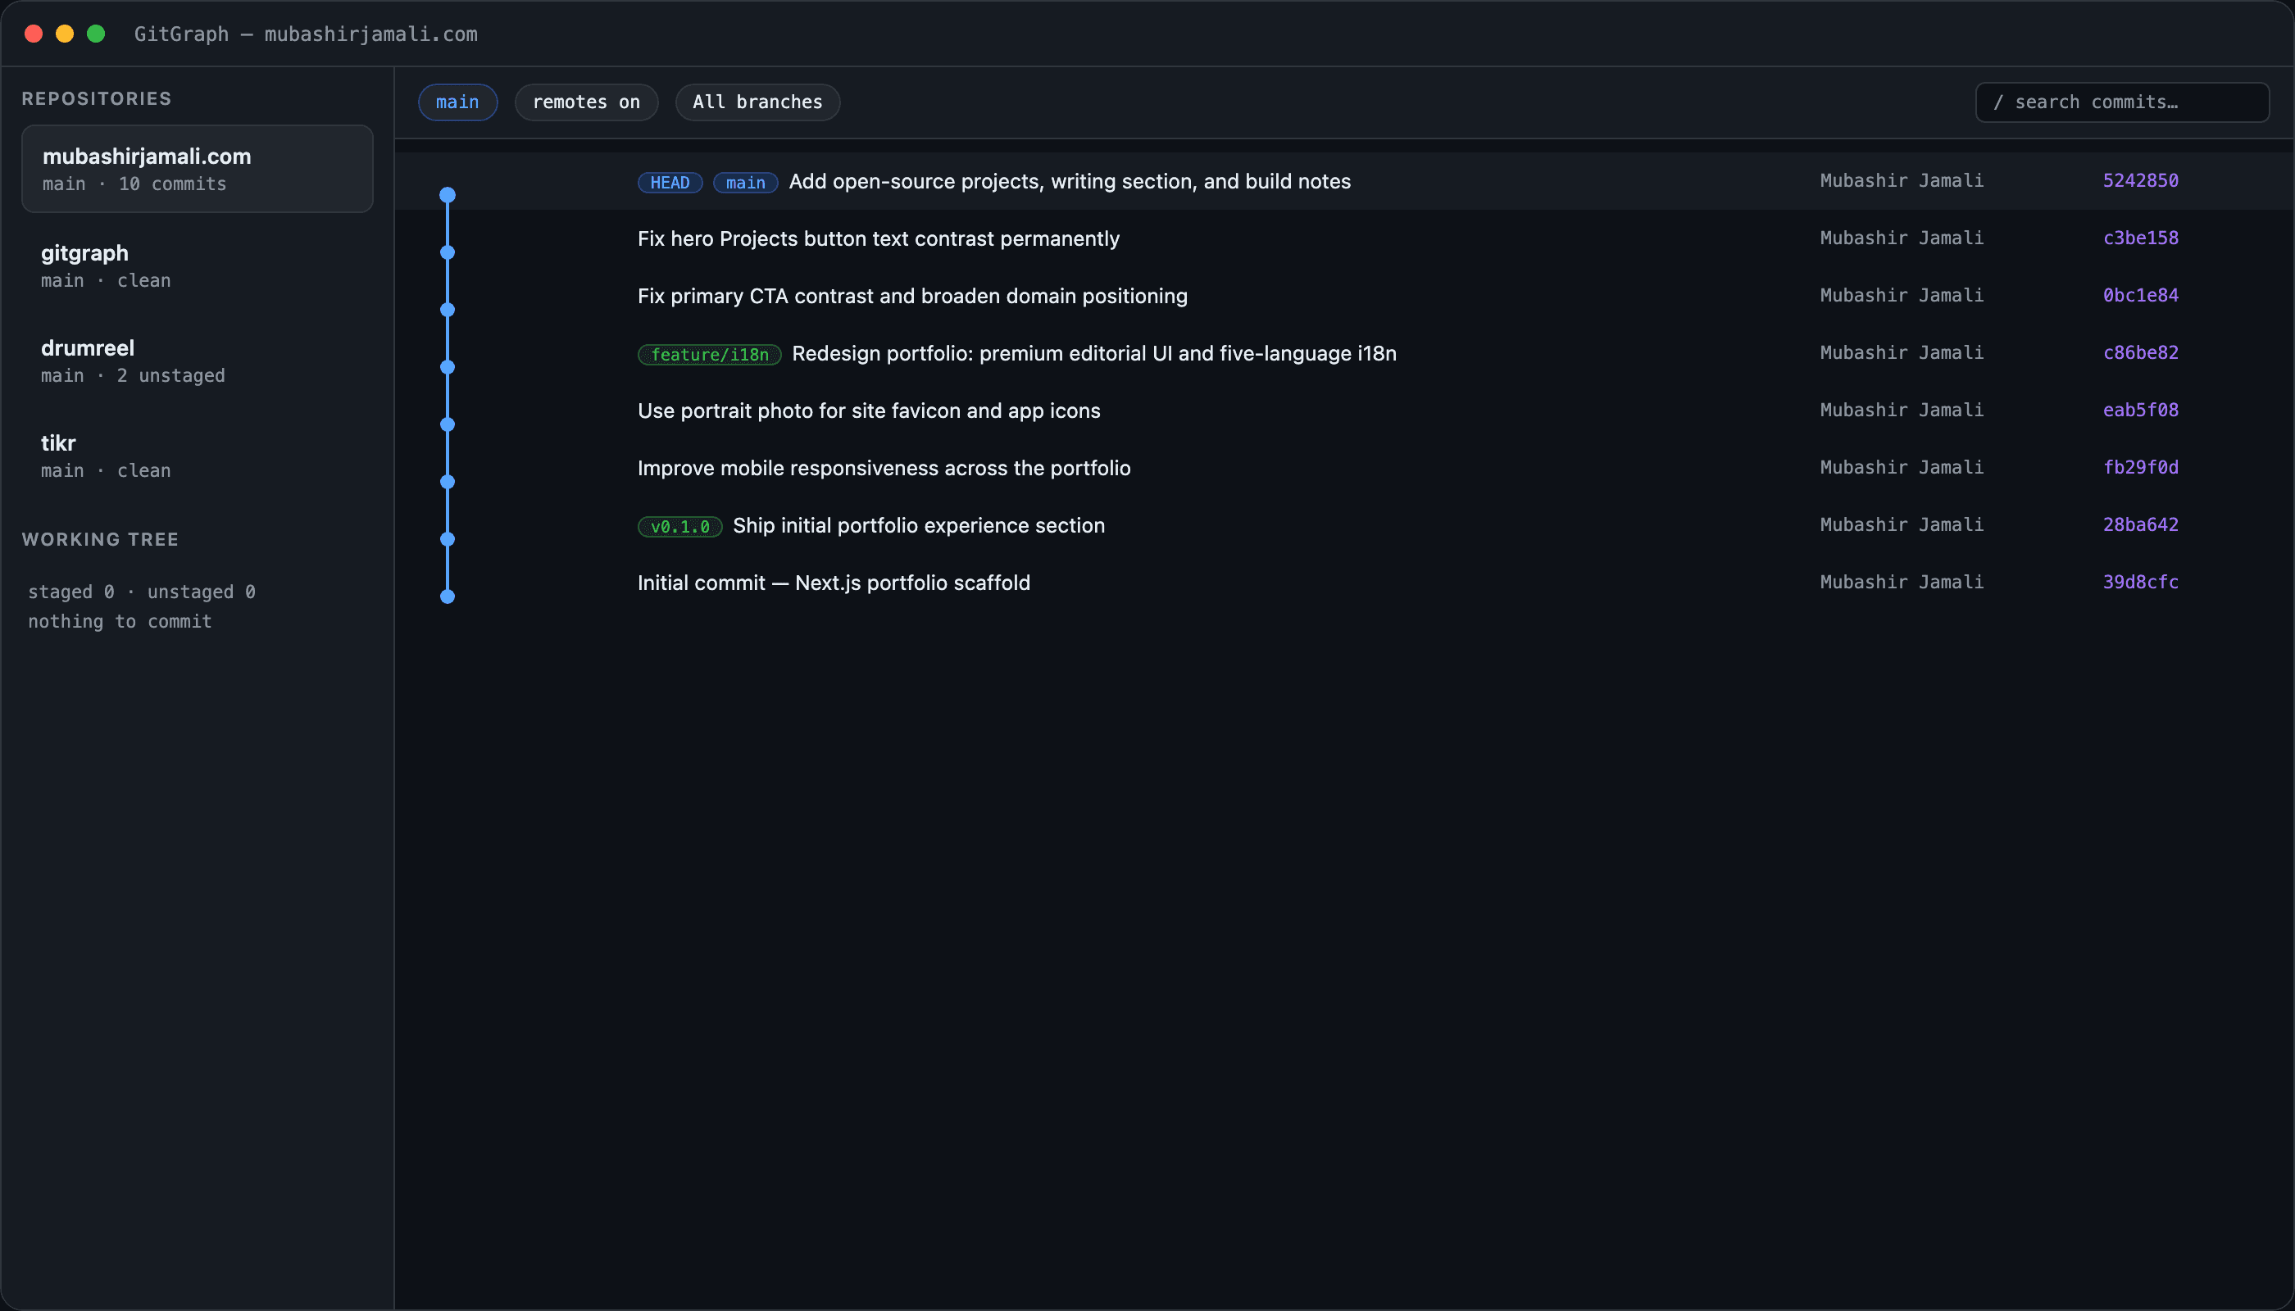The width and height of the screenshot is (2295, 1311).
Task: Click commit hash 39d8cfc
Action: pos(2140,582)
